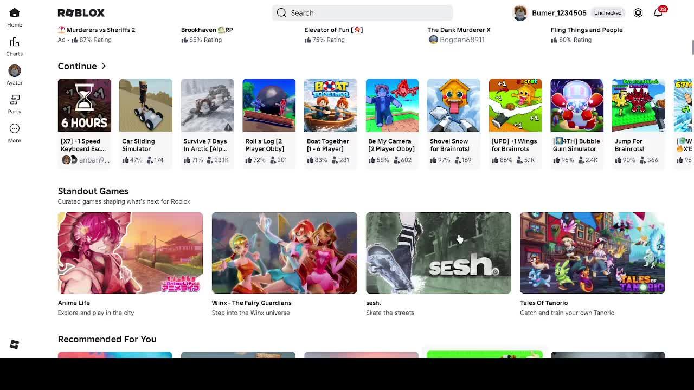This screenshot has height=390, width=694.
Task: Open the Bumer_1234505 profile name
Action: pyautogui.click(x=559, y=13)
